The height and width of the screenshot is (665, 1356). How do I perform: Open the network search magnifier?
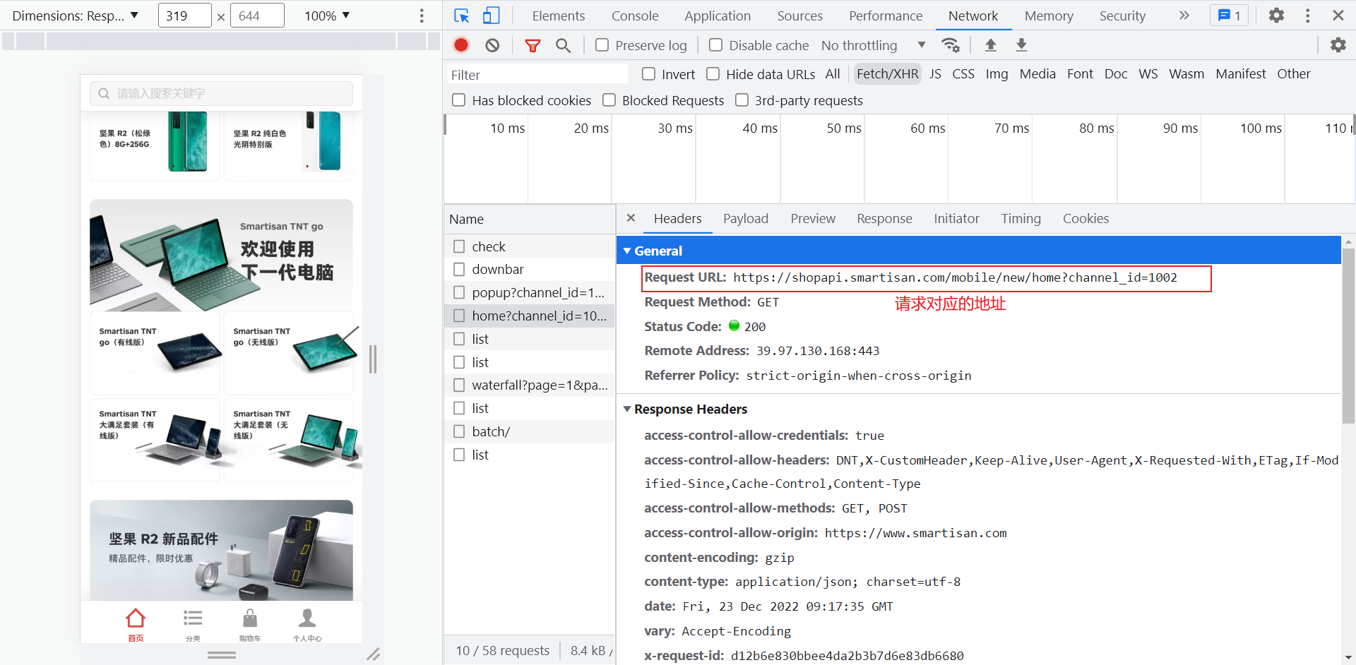coord(563,45)
